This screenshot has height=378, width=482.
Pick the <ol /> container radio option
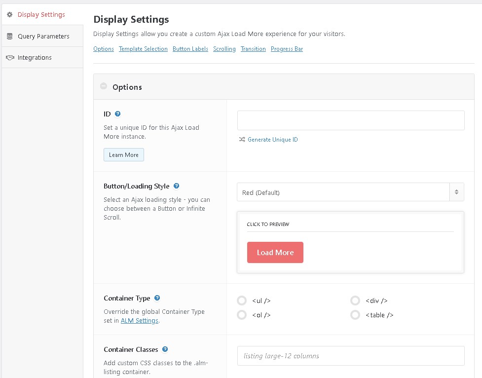coord(242,315)
